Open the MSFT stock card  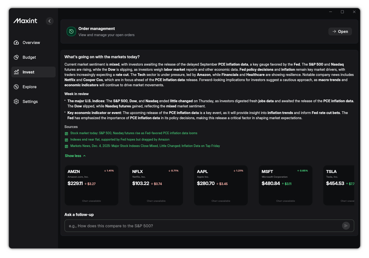(x=286, y=185)
